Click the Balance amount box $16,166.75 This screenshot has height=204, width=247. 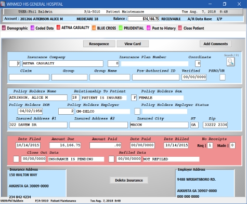(x=144, y=19)
